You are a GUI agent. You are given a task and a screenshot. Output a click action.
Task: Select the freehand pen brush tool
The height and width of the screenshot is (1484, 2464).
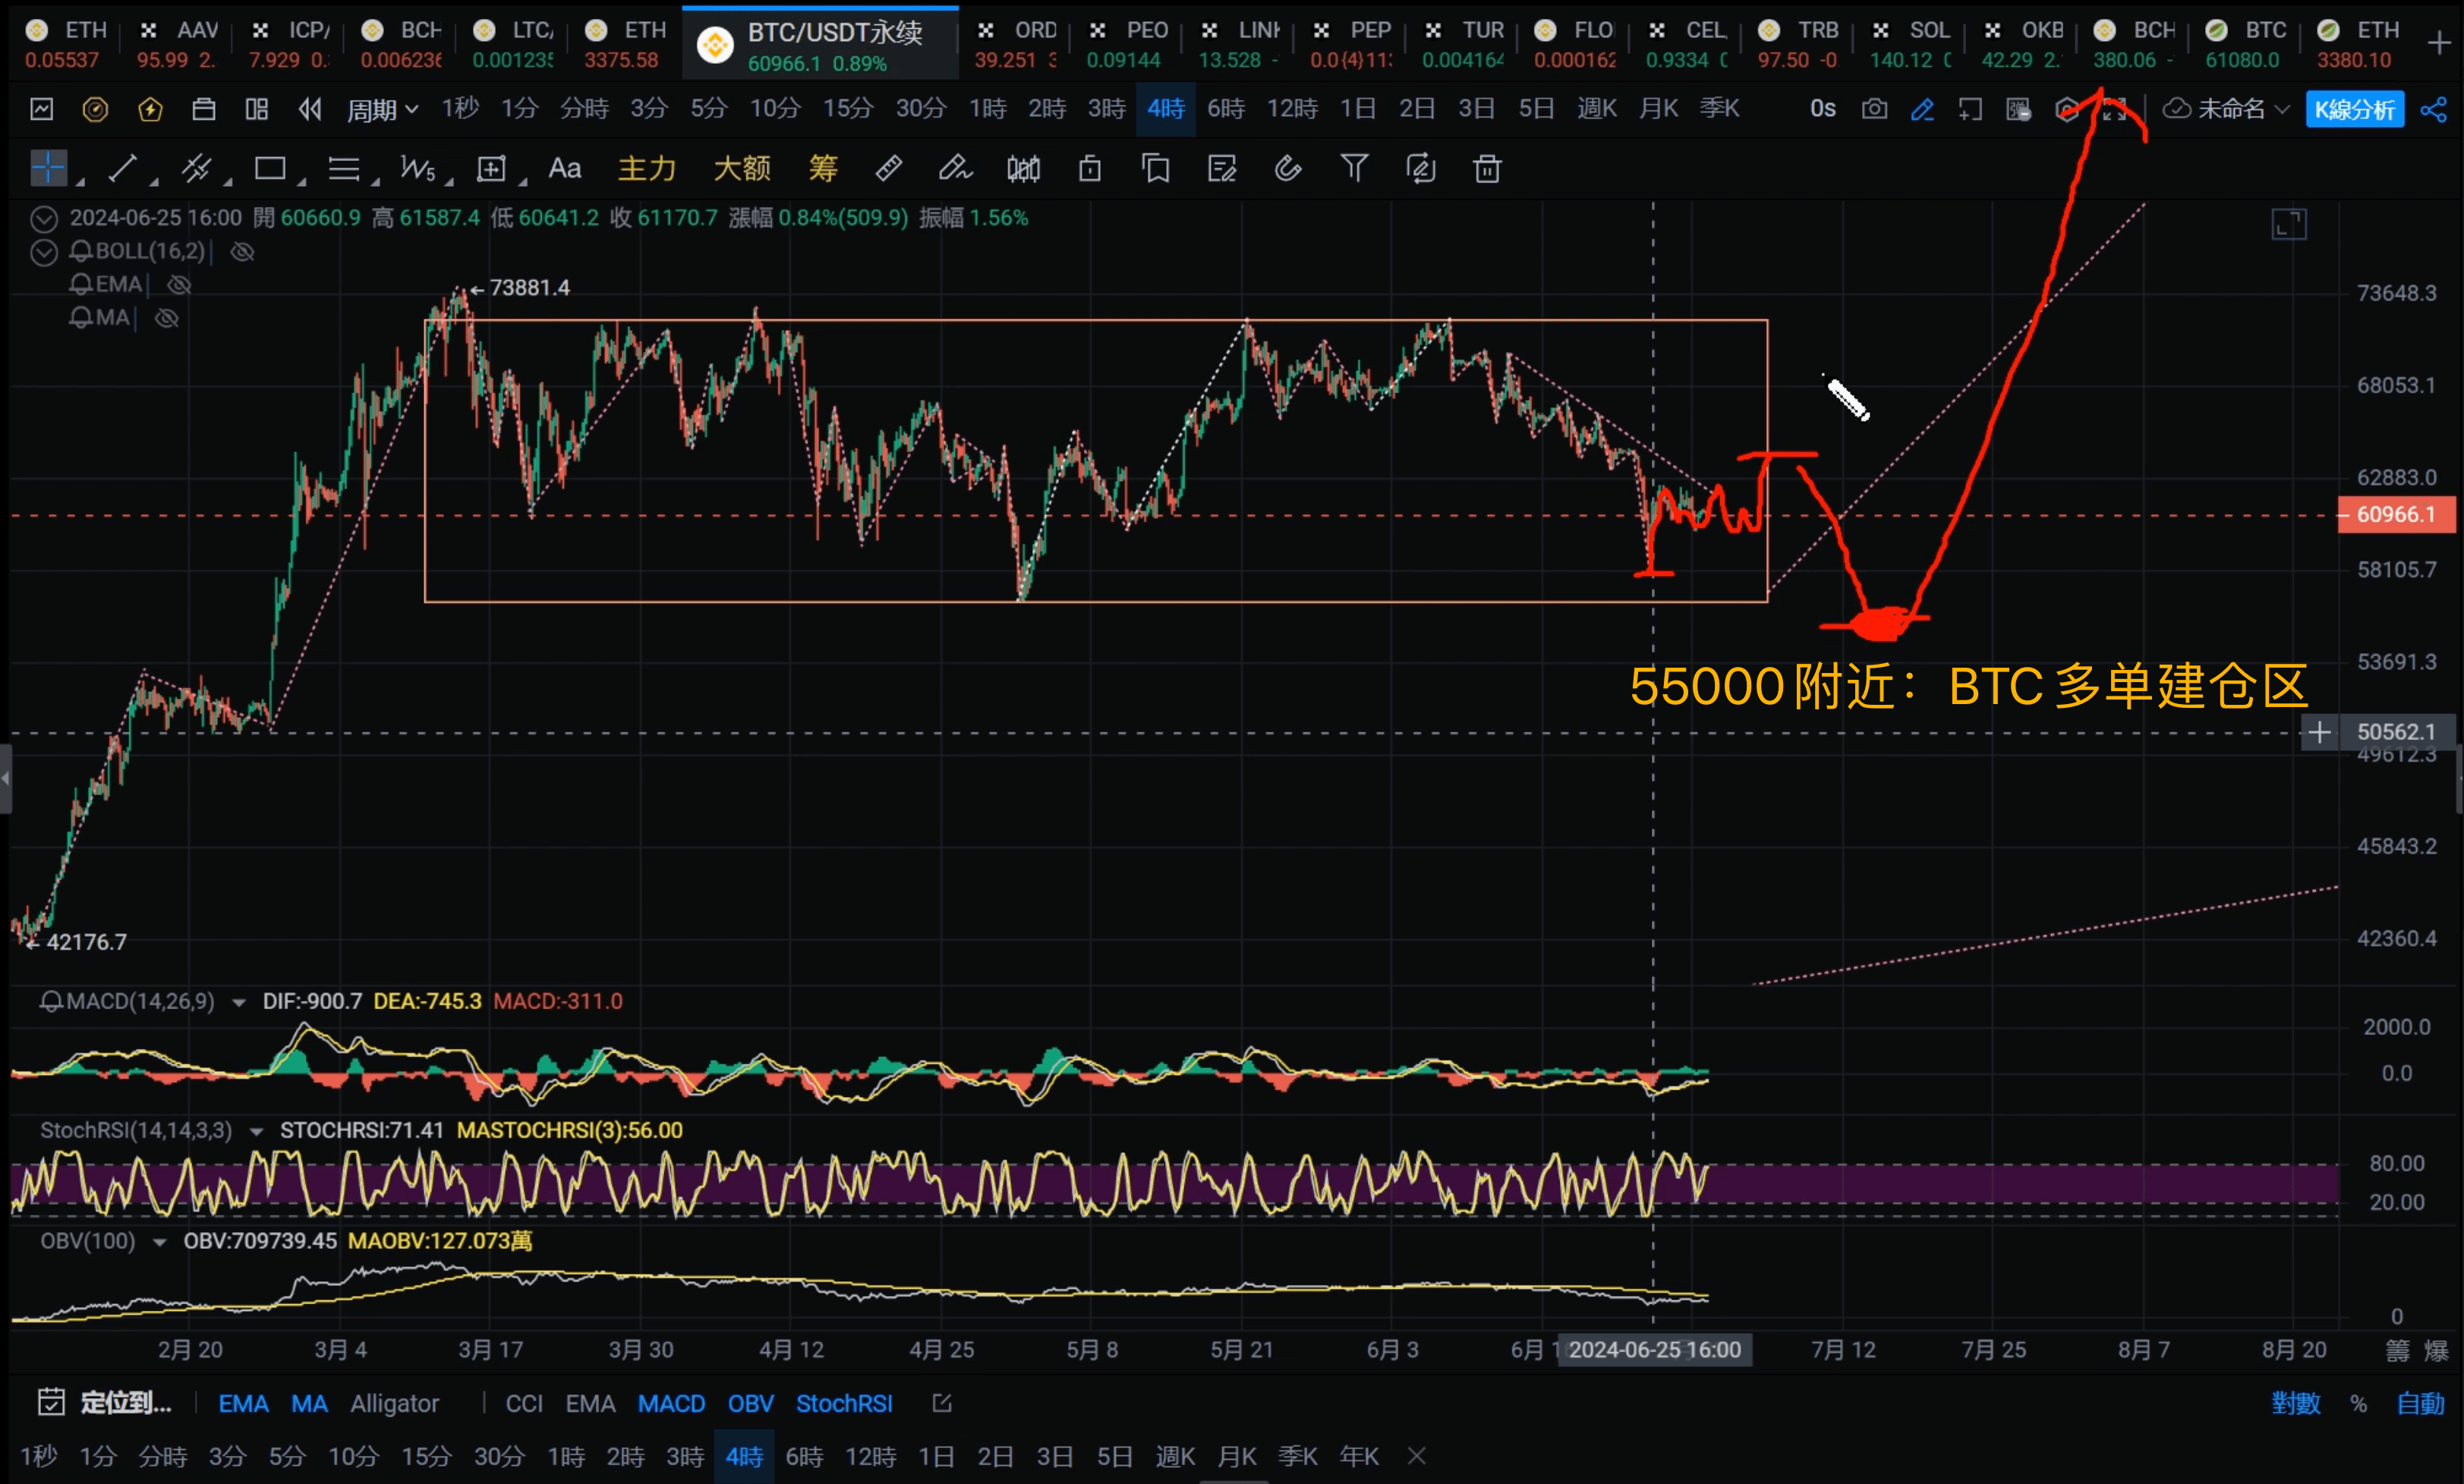[955, 168]
